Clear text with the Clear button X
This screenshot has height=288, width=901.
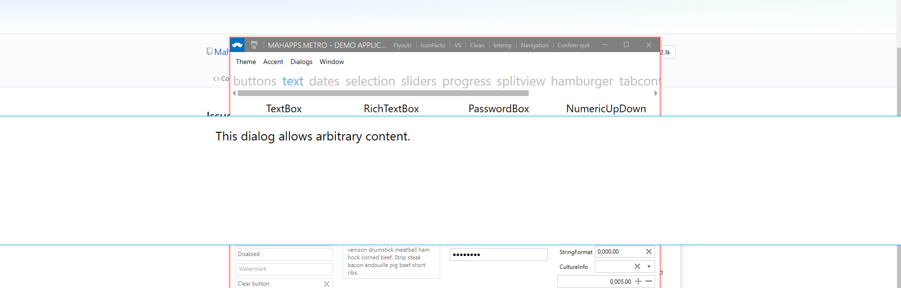(x=326, y=284)
